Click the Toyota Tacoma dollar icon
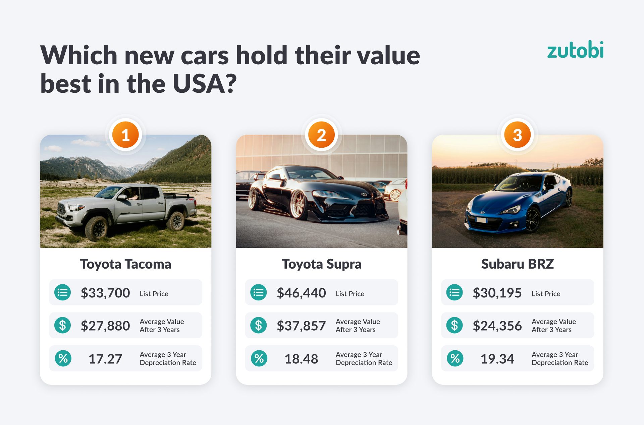 (x=63, y=325)
